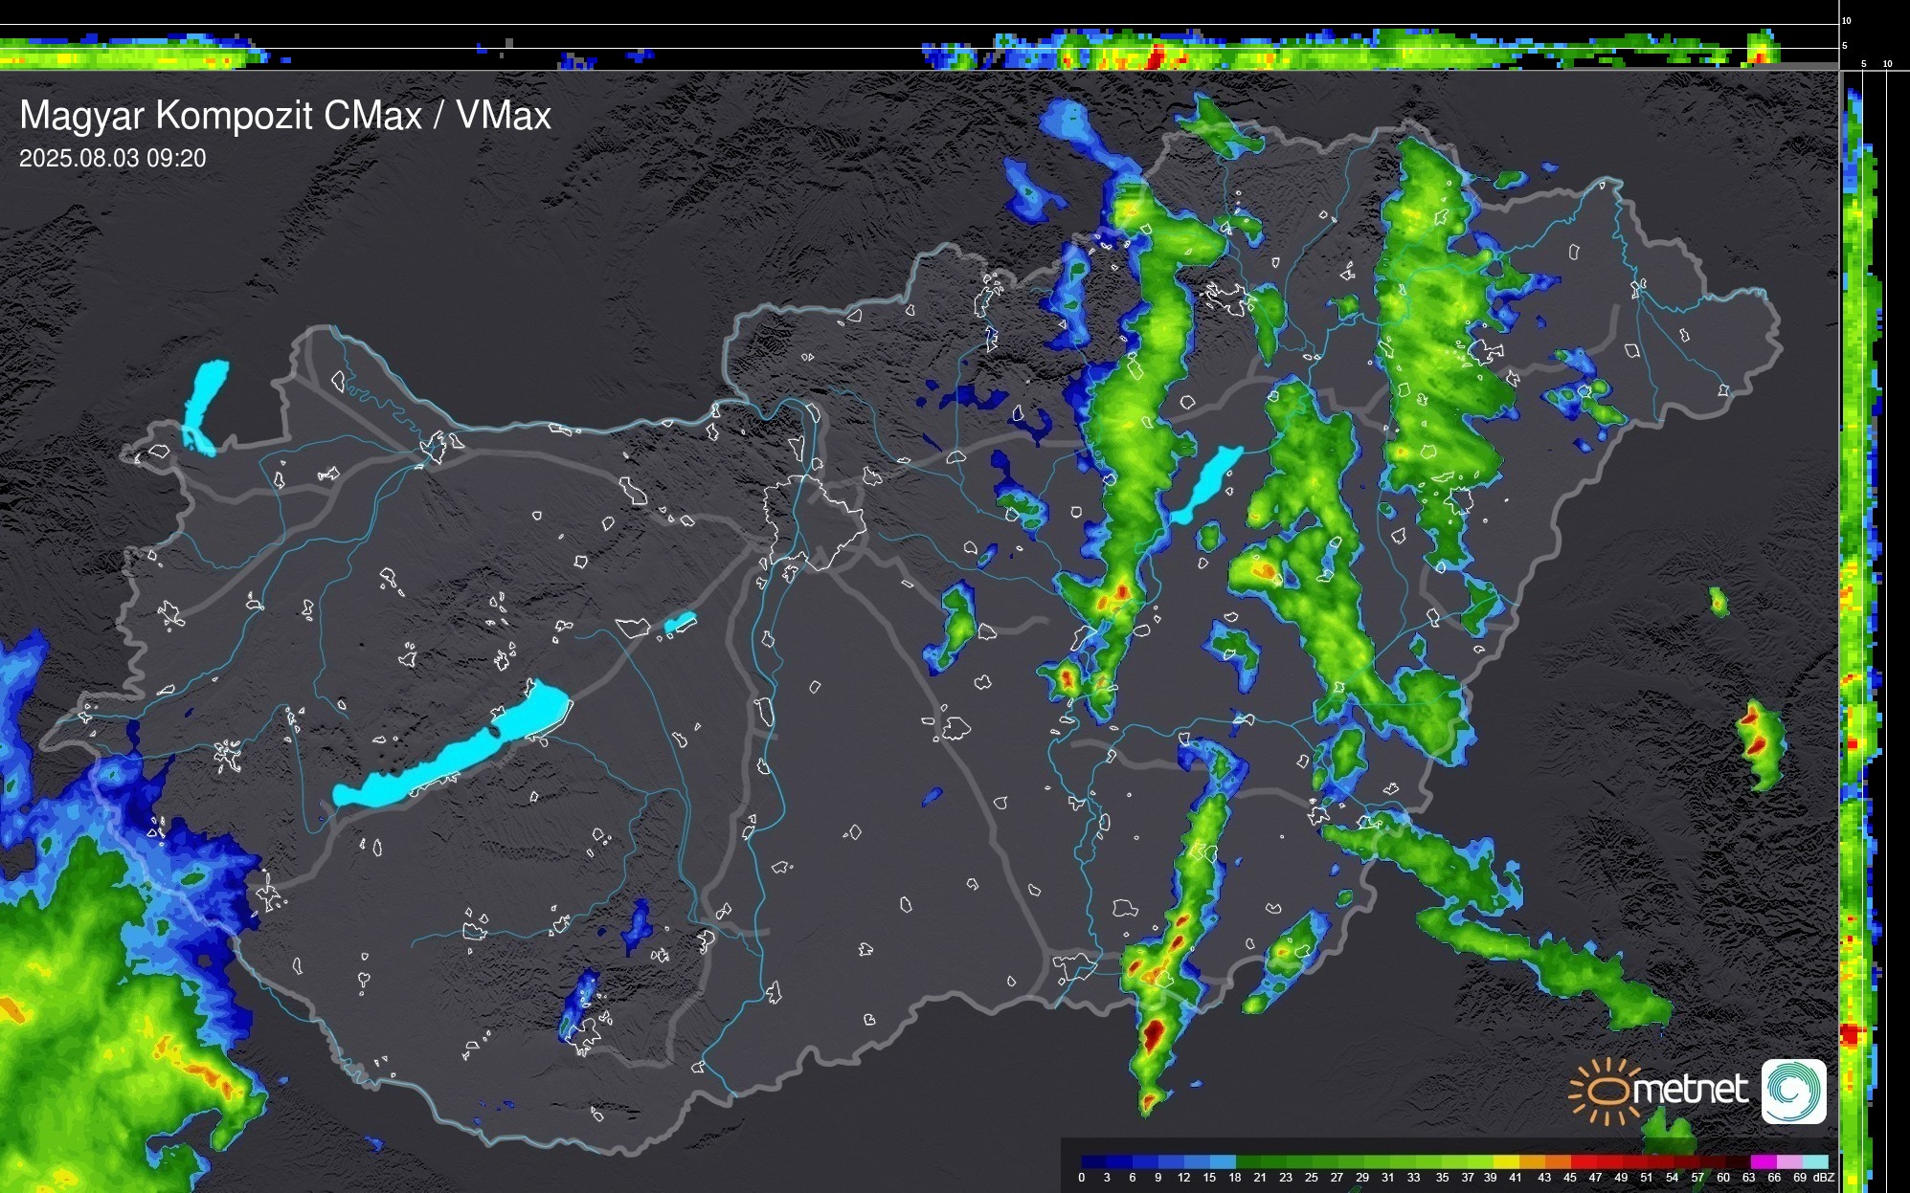Click the 10 km height label at top right
Viewport: 1910px width, 1193px height.
pyautogui.click(x=1847, y=20)
